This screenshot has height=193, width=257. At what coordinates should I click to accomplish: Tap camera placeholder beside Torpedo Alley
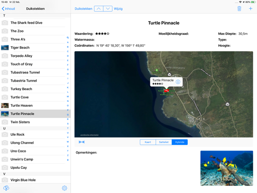click(5, 56)
